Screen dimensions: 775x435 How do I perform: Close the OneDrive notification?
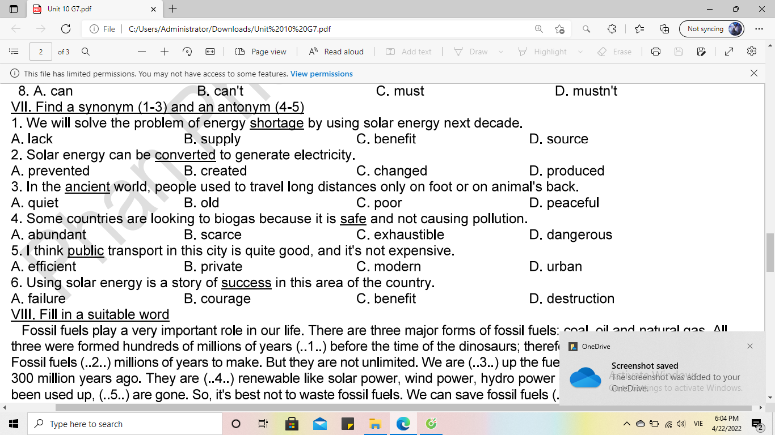750,346
